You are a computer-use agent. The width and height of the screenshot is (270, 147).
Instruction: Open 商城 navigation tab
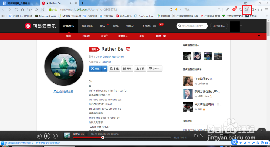click(116, 26)
